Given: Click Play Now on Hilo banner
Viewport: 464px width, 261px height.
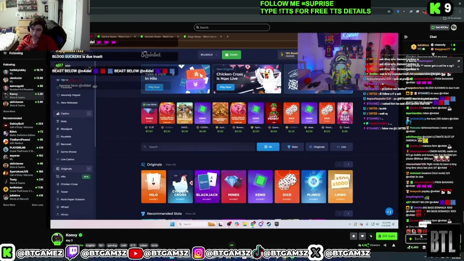Looking at the screenshot, I should click(154, 87).
